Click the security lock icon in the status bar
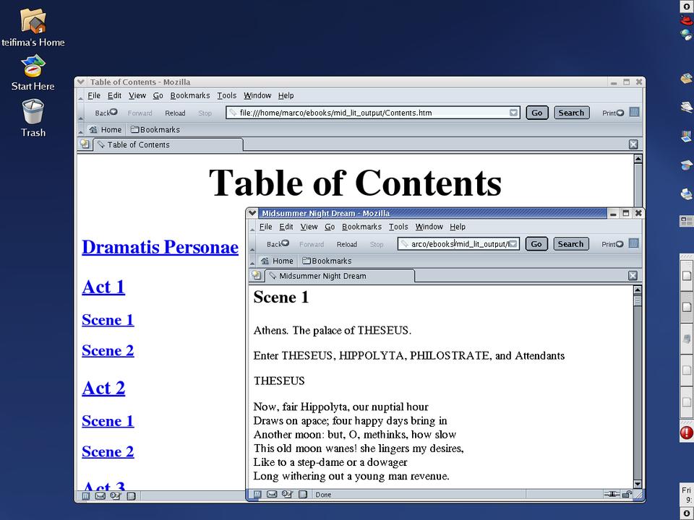The image size is (694, 520). coord(627,495)
